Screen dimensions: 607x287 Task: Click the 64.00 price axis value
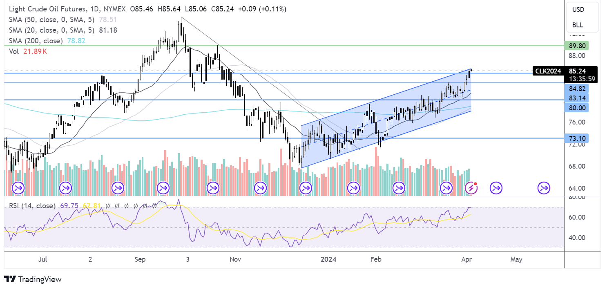[x=578, y=188]
